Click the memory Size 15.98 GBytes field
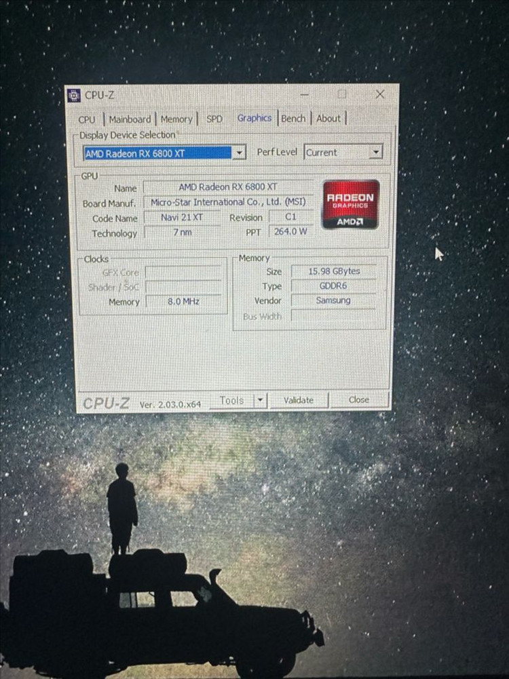Viewport: 509px width, 679px height. coord(333,271)
